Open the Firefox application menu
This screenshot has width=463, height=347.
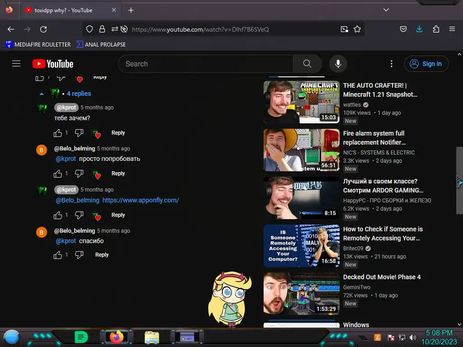[452, 29]
